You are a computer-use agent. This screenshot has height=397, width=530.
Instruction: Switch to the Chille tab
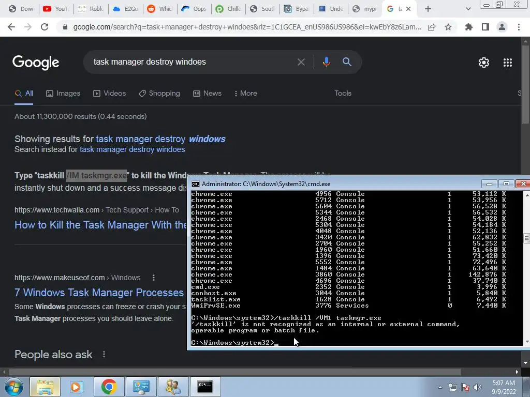tap(228, 9)
